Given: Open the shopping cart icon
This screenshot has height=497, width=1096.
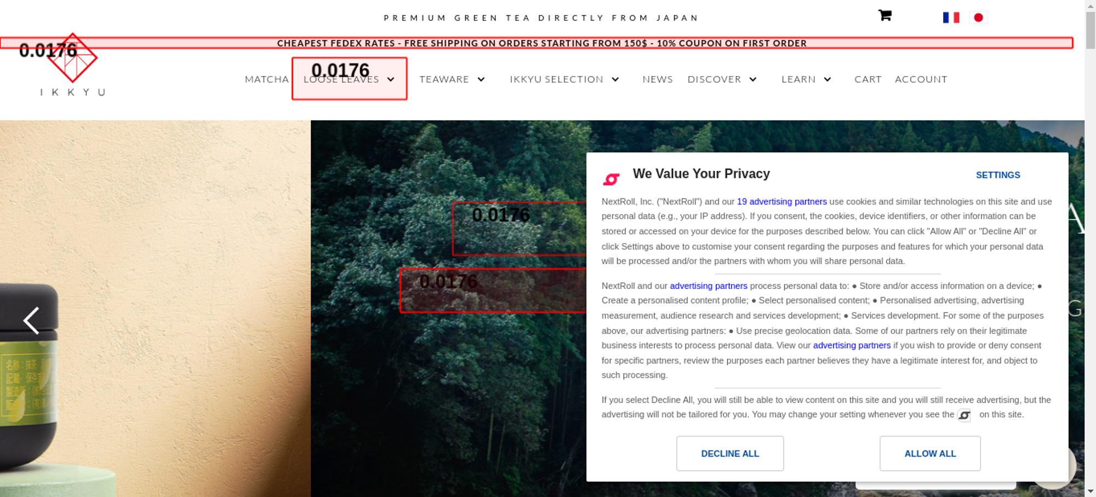Looking at the screenshot, I should 884,15.
